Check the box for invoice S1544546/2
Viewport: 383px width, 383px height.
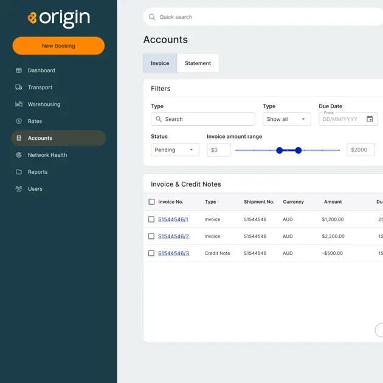click(x=151, y=236)
